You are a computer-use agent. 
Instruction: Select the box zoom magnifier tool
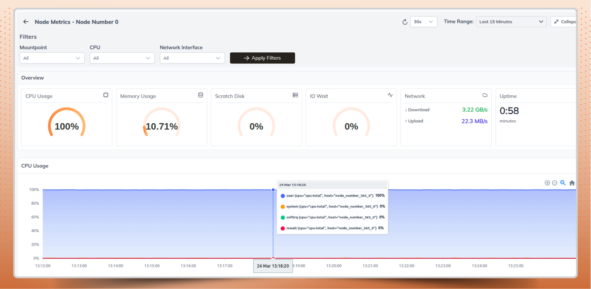(x=563, y=183)
